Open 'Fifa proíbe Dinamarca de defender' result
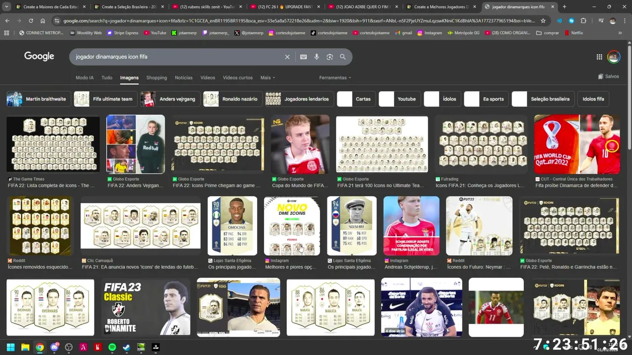 tap(576, 185)
